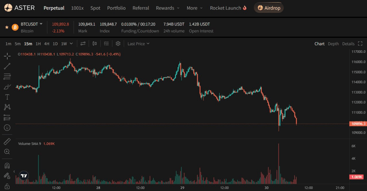Toggle BTCUSDT favorite star
This screenshot has height=191, width=367.
pyautogui.click(x=7, y=27)
